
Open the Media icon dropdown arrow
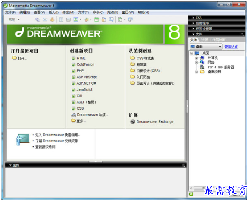click(91, 20)
